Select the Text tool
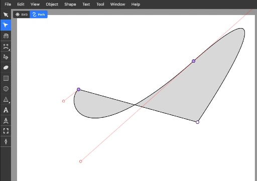 pyautogui.click(x=6, y=110)
